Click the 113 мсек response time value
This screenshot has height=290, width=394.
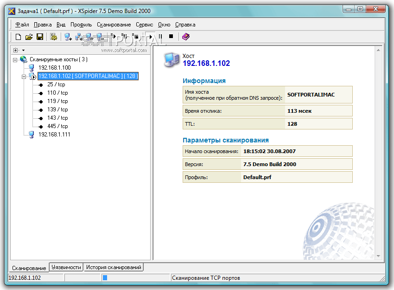(299, 111)
